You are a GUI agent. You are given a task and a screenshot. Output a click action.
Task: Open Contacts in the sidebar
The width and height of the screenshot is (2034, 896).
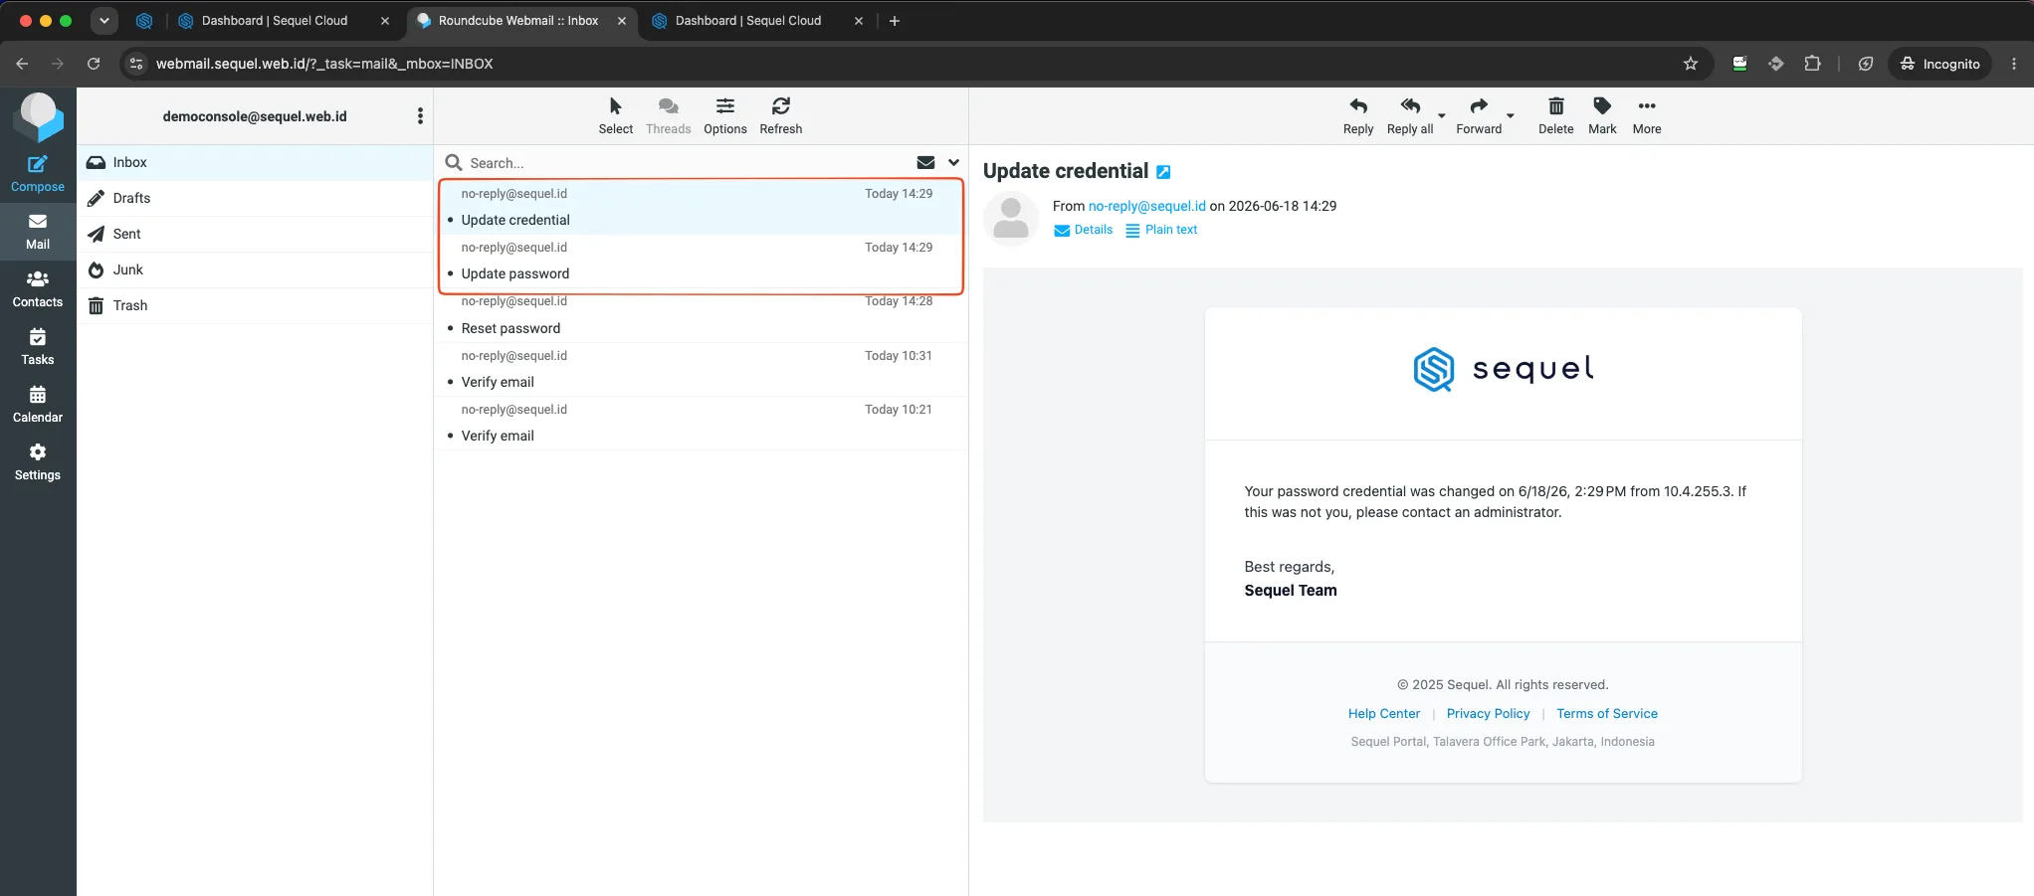[x=38, y=289]
